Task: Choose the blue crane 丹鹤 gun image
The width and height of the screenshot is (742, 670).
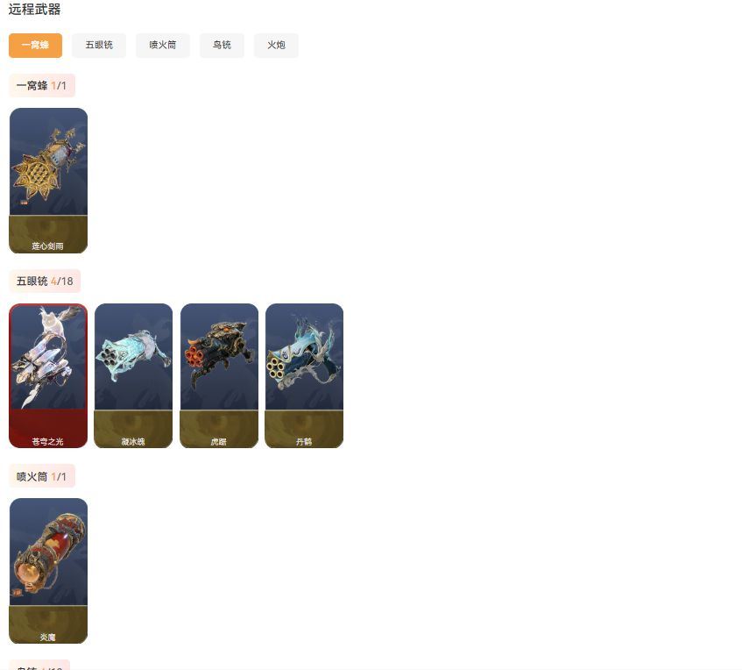Action: click(304, 356)
